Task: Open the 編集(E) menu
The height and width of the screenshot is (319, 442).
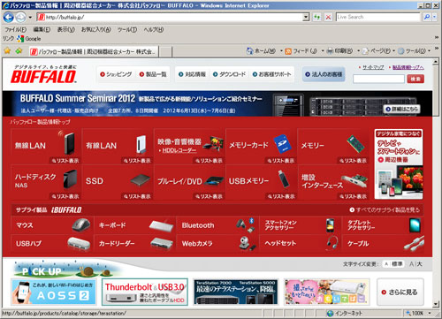Action: 42,29
